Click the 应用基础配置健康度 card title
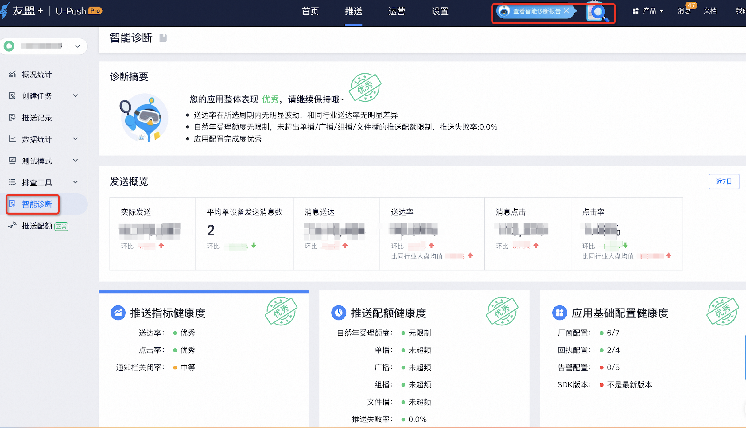This screenshot has height=428, width=746. 620,313
